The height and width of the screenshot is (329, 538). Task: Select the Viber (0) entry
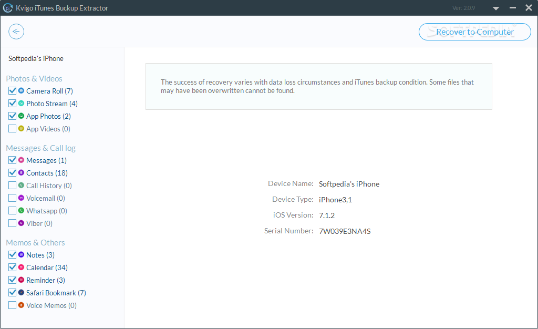click(x=39, y=223)
